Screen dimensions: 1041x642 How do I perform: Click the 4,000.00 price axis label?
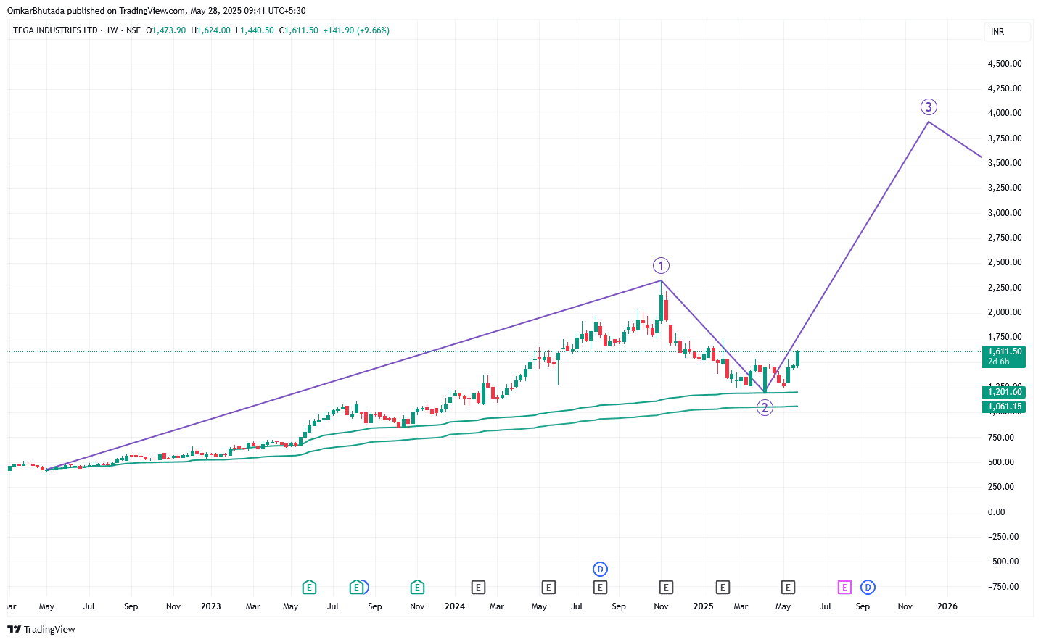tap(1005, 113)
